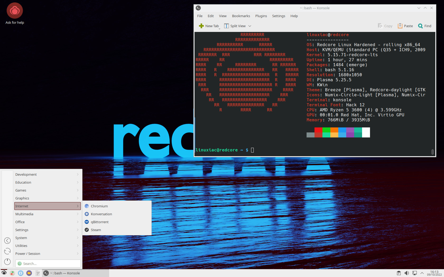Expand the Graphics category
Image resolution: width=444 pixels, height=277 pixels.
pyautogui.click(x=47, y=198)
